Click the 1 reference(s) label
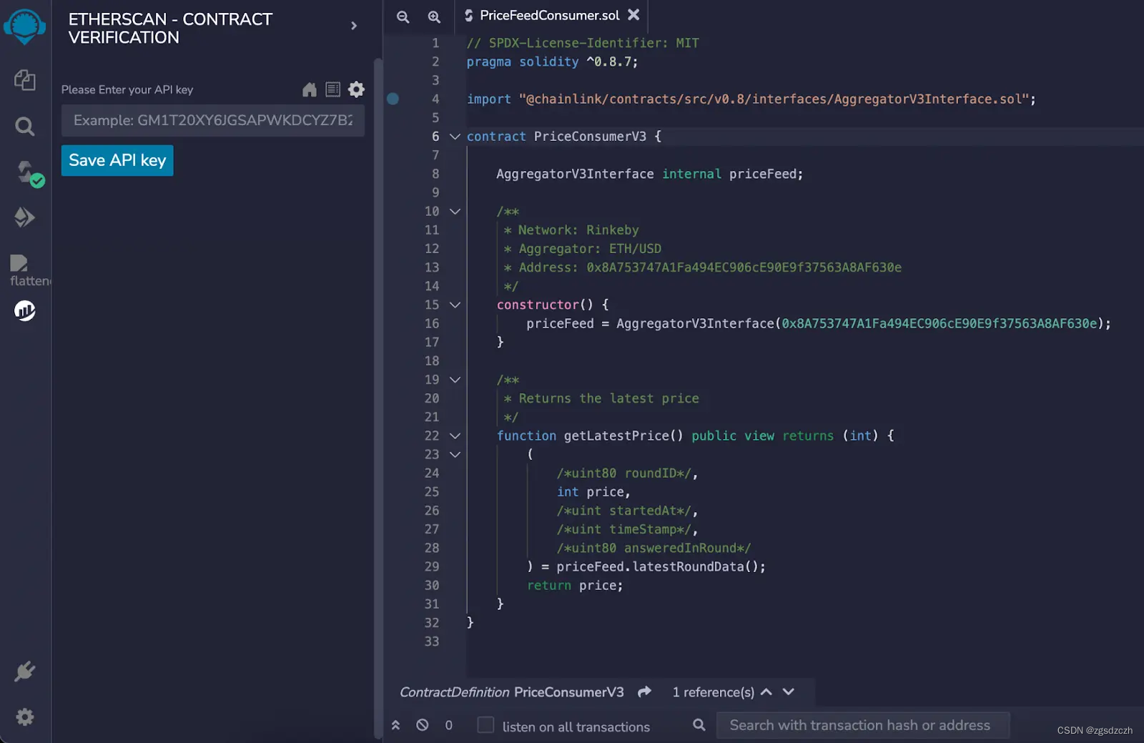Screen dimensions: 1144x743 [x=713, y=692]
